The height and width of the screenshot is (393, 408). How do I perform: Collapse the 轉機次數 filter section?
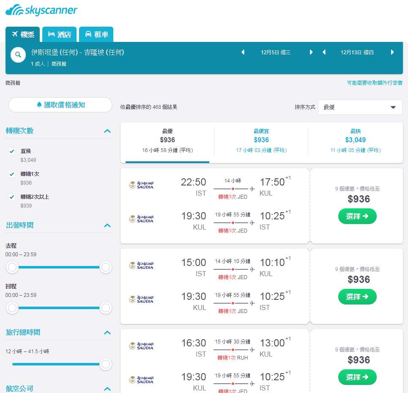tap(107, 131)
